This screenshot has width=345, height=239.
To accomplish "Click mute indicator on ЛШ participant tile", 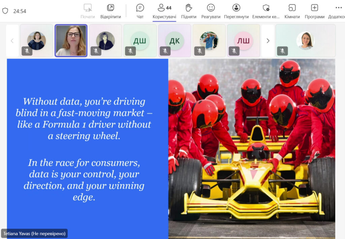I will pos(234,51).
